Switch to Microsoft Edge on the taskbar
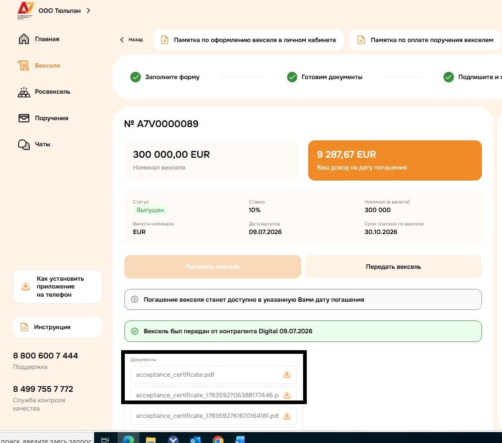Screen dimensions: 502x443 pos(128,439)
